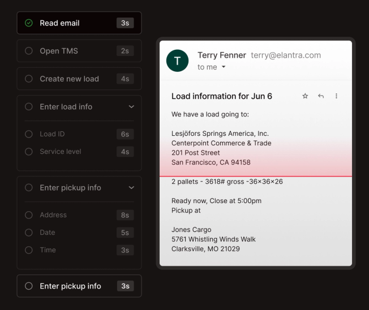This screenshot has width=369, height=310.
Task: Click the 2s badge on Open TMS
Action: point(125,51)
